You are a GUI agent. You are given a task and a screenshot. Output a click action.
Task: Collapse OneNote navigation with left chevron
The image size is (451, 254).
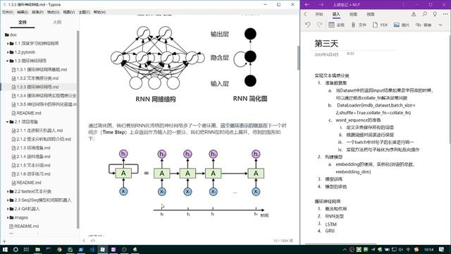pos(305,14)
